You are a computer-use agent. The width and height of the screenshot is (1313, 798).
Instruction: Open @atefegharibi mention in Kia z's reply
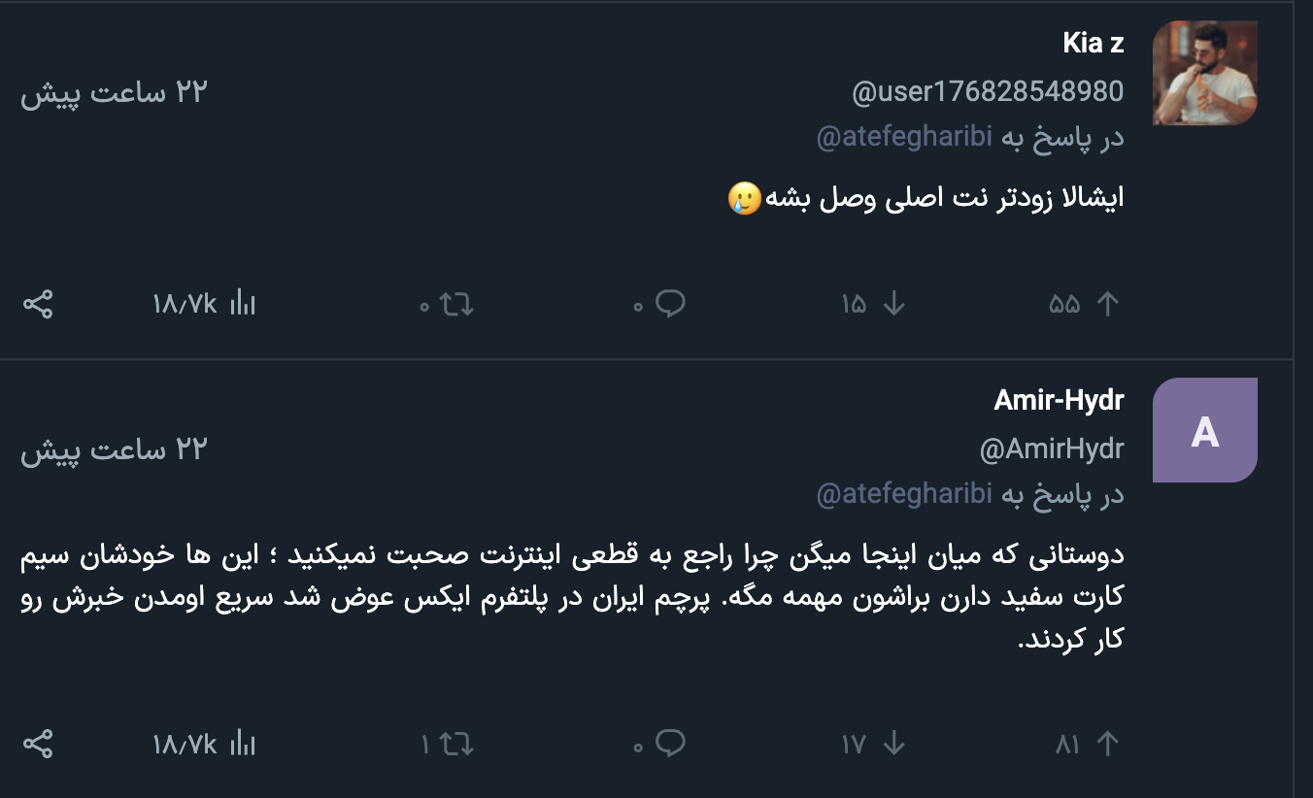click(904, 138)
